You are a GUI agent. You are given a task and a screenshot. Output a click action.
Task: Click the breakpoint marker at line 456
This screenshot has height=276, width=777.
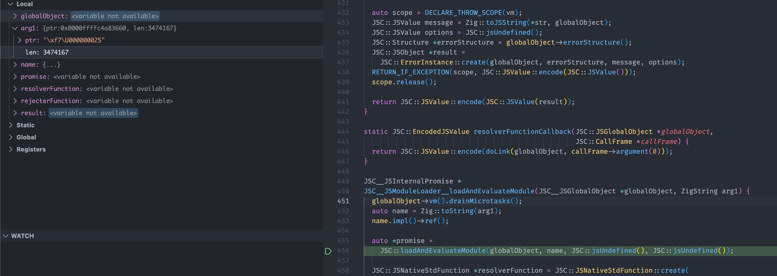(x=328, y=251)
